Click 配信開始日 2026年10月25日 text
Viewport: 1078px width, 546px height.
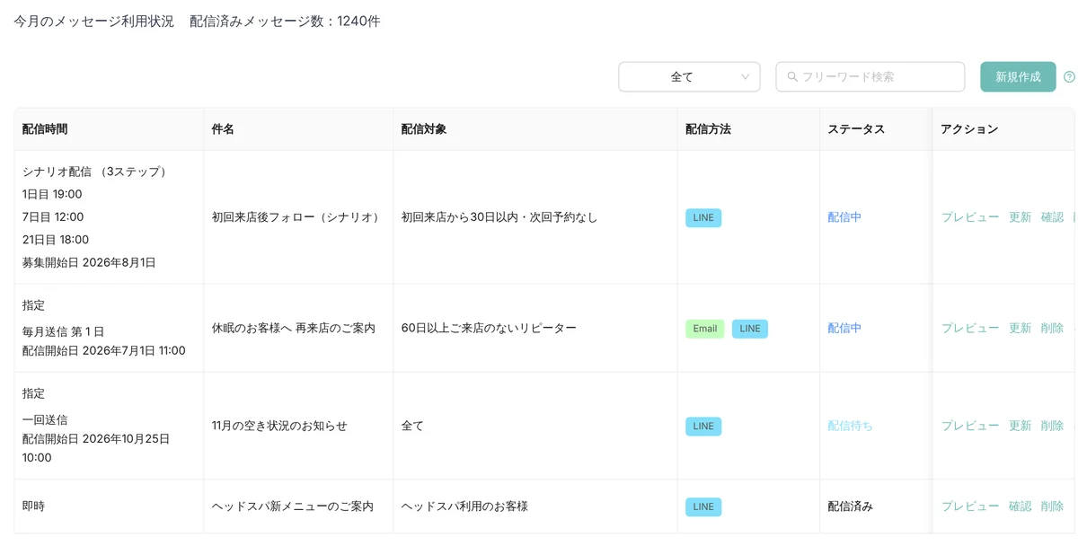click(x=96, y=439)
